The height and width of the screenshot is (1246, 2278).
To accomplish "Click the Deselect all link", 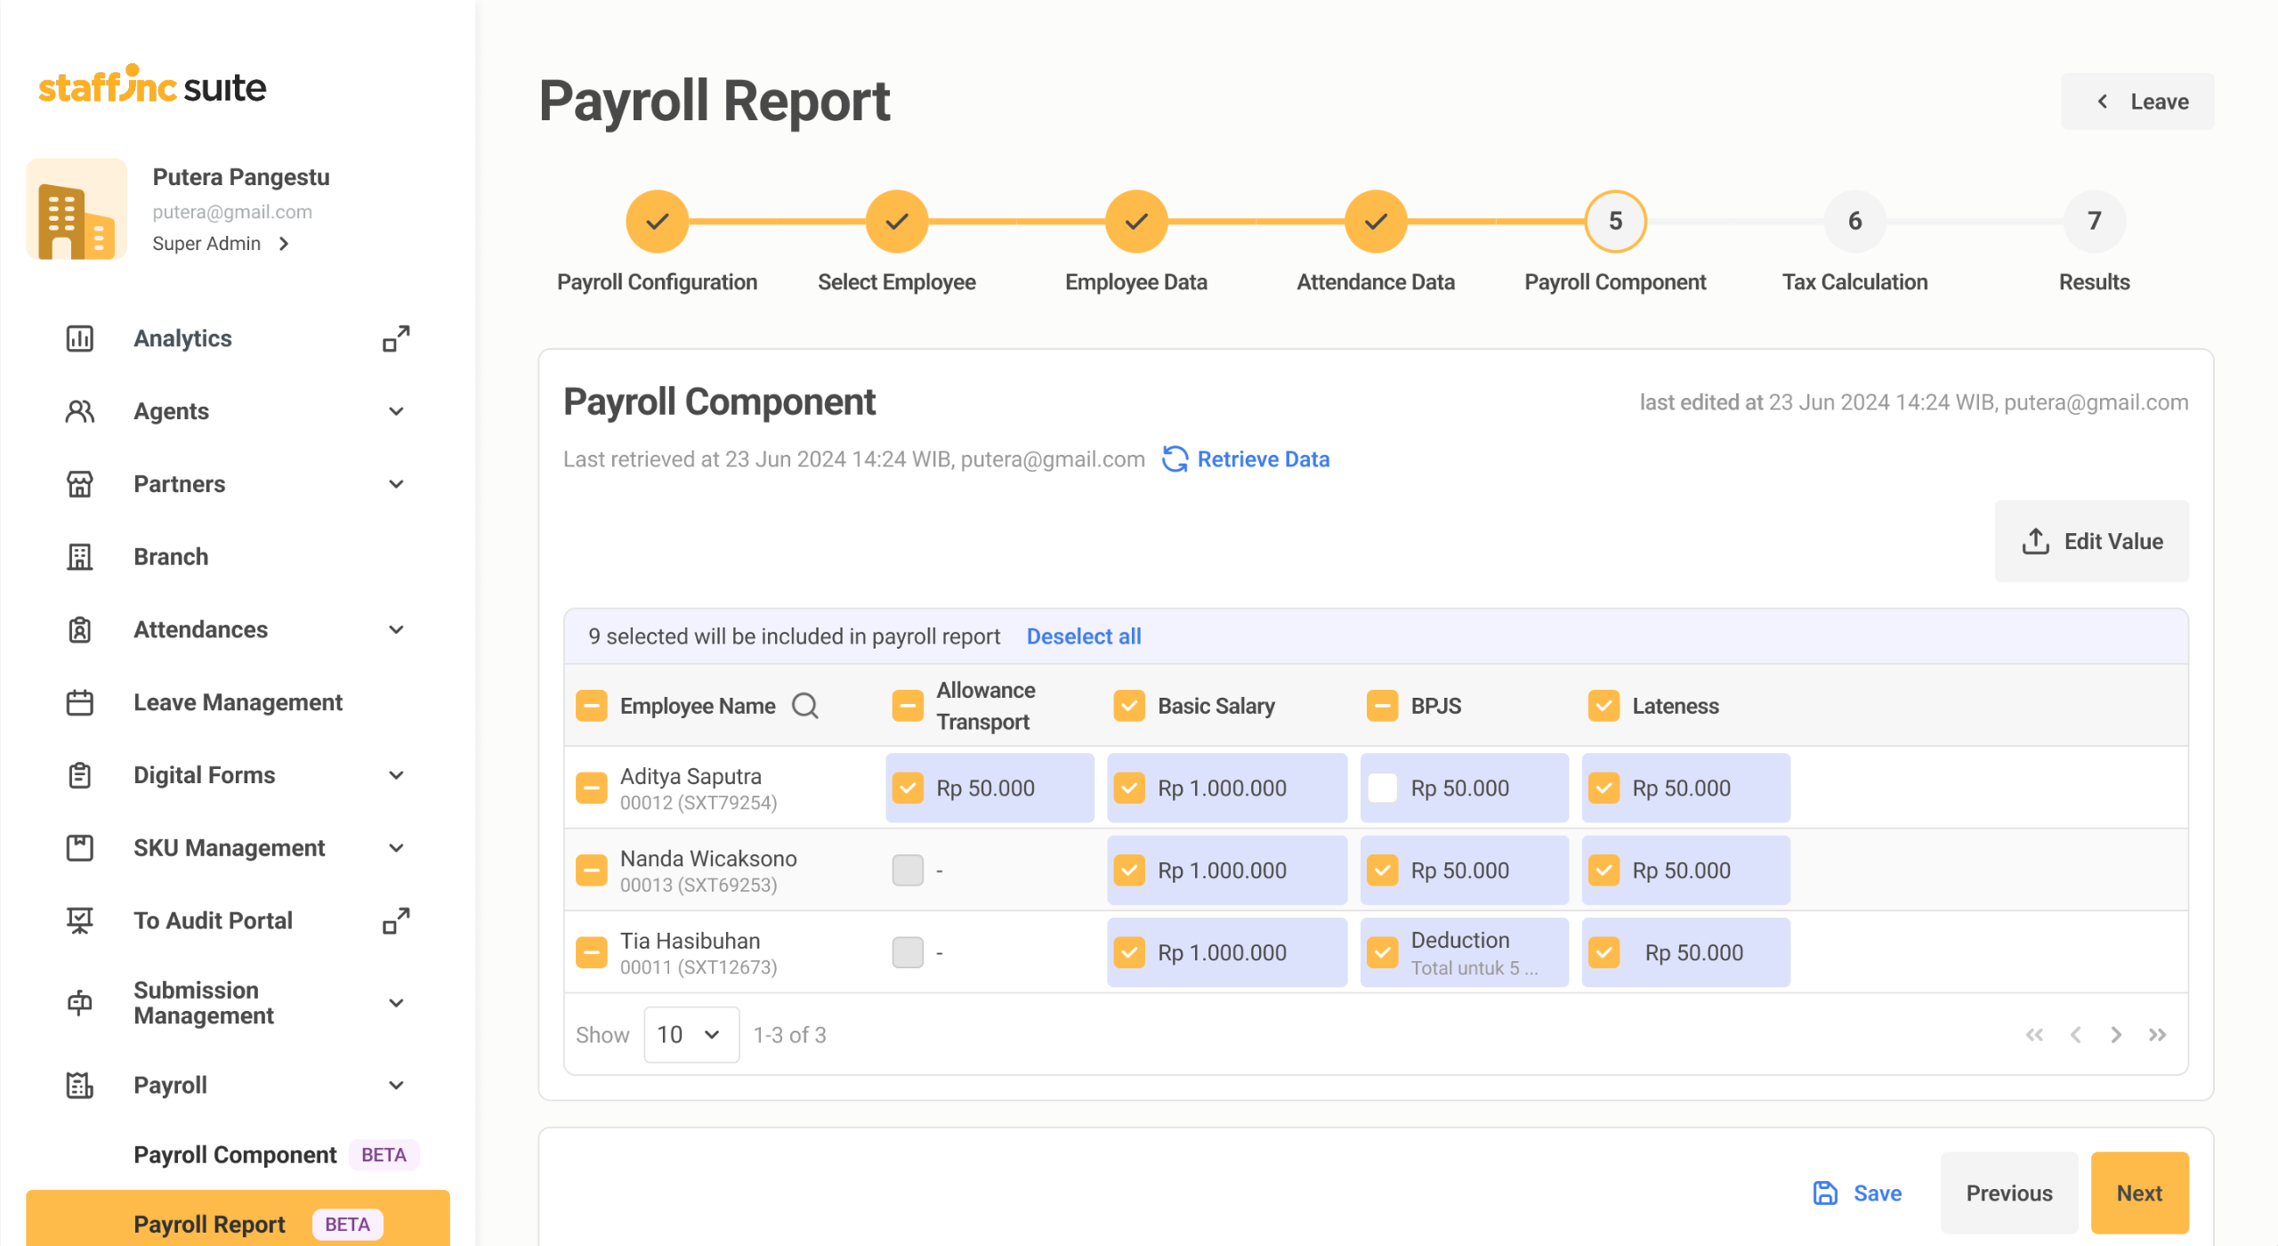I will [x=1083, y=636].
